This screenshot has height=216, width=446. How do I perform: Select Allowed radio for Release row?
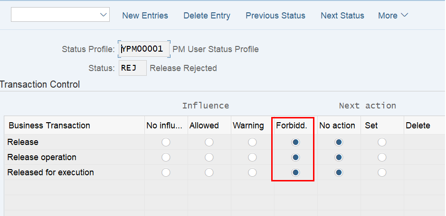point(209,142)
